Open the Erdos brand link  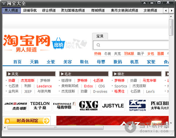(x=89, y=86)
